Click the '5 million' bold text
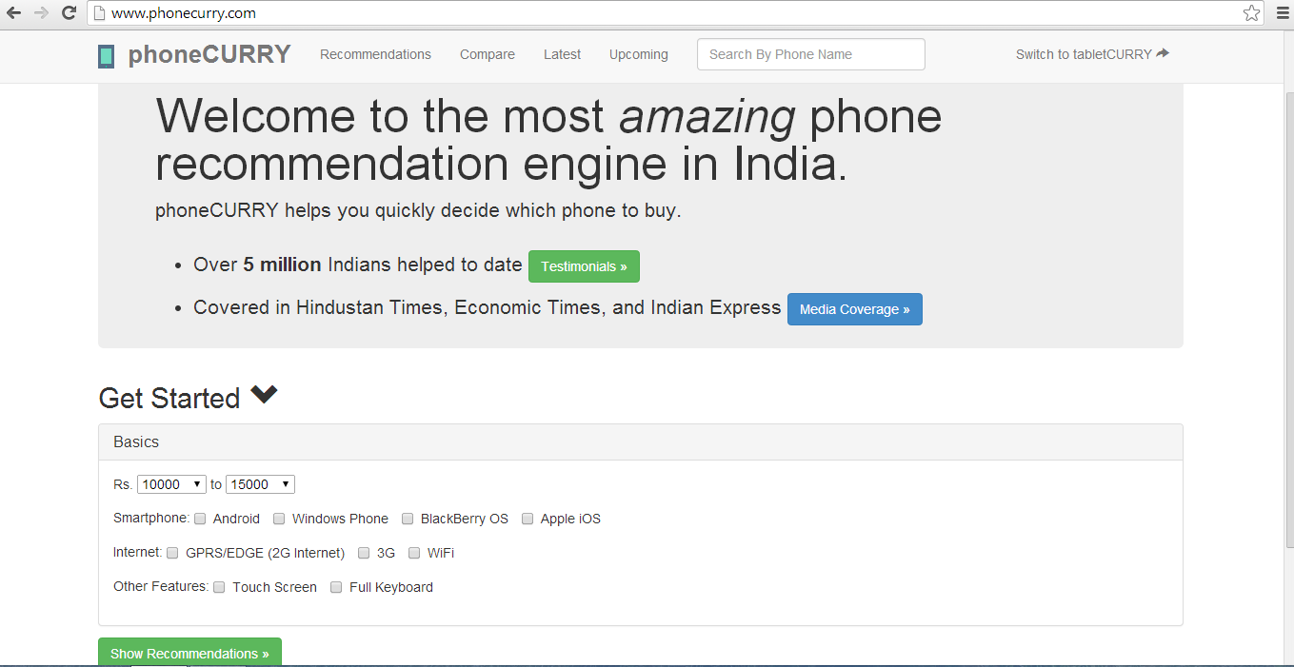Viewport: 1294px width, 667px height. pyautogui.click(x=282, y=265)
